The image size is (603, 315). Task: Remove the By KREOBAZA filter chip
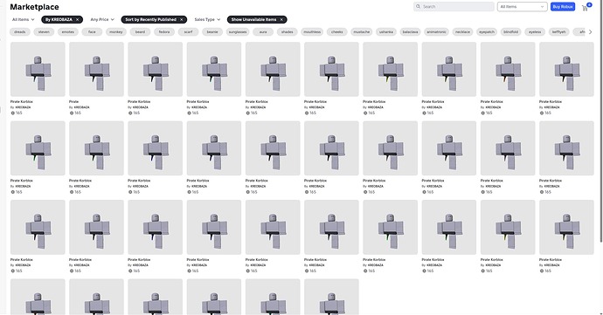(77, 19)
